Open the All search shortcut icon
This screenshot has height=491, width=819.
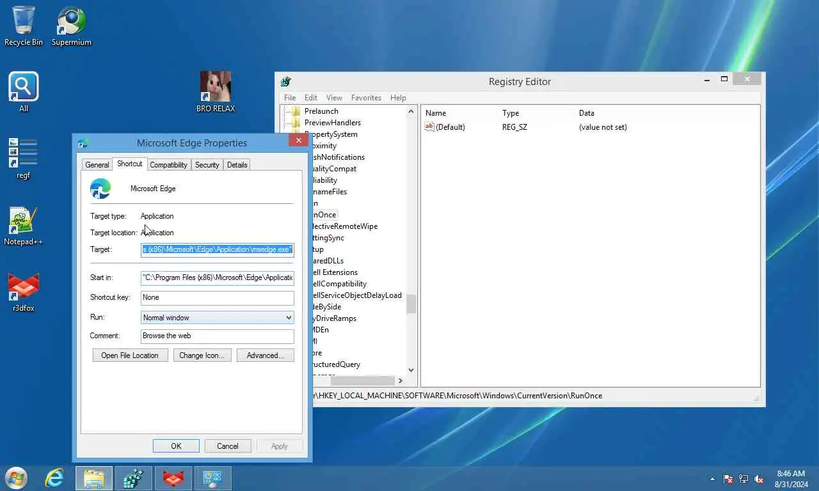pos(24,92)
